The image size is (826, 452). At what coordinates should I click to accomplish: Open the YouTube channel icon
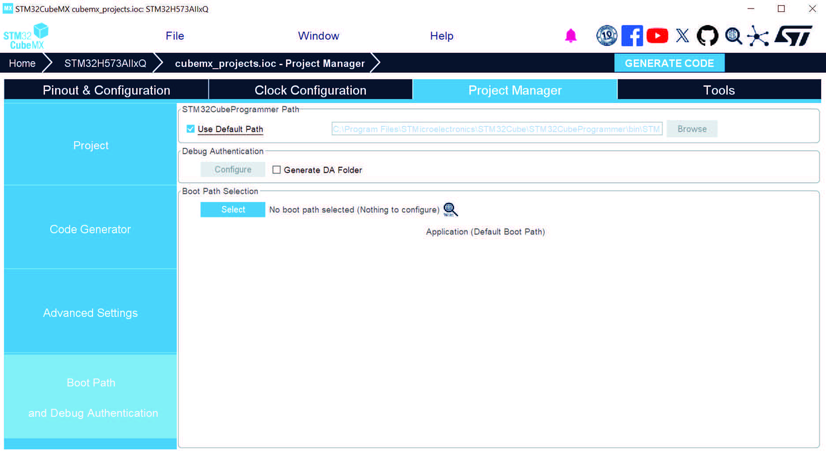657,36
